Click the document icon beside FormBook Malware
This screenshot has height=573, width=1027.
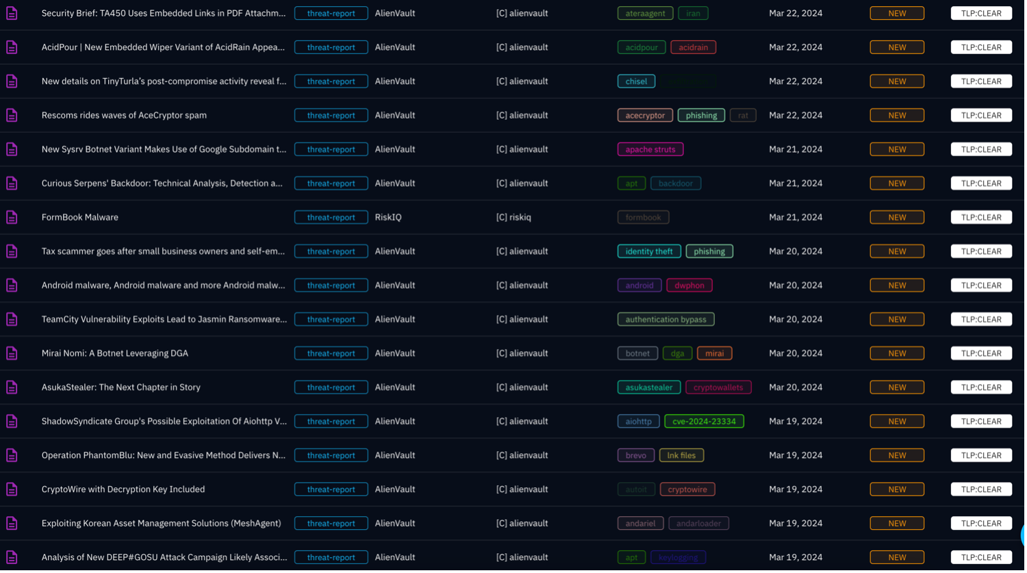click(12, 217)
